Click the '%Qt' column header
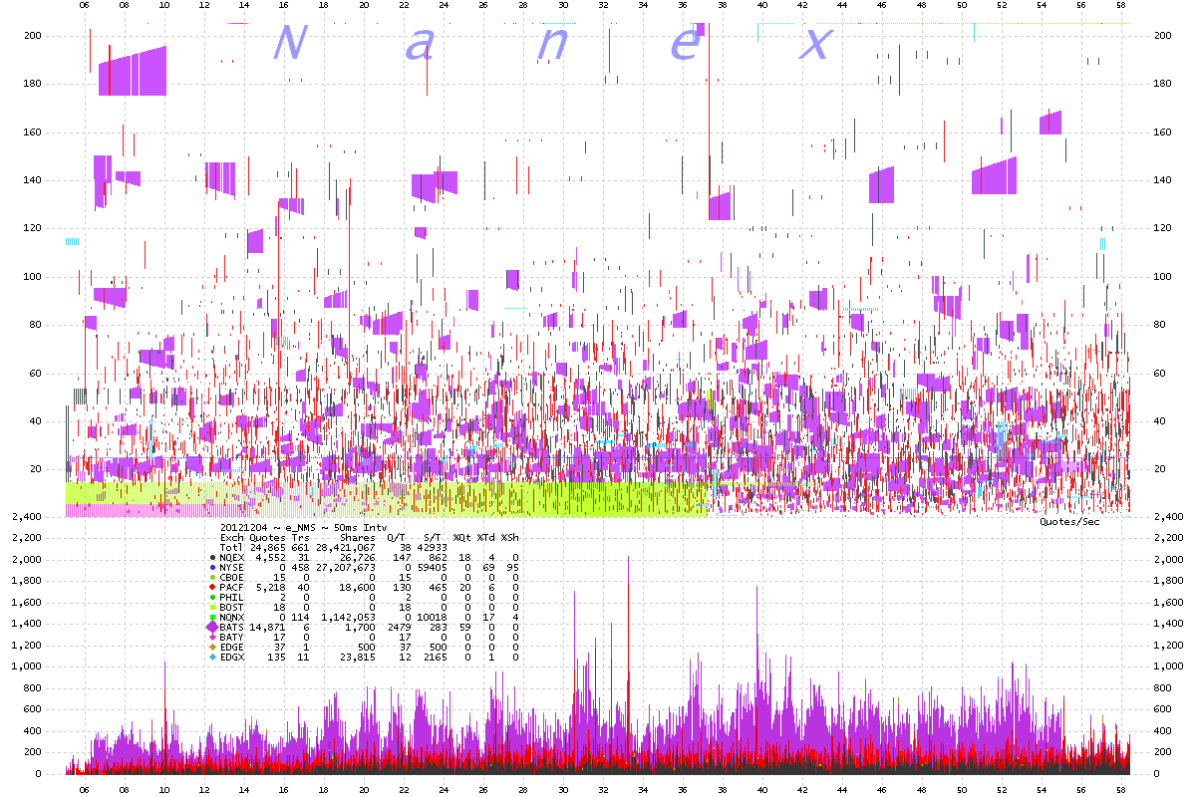This screenshot has width=1196, height=797. (x=462, y=537)
